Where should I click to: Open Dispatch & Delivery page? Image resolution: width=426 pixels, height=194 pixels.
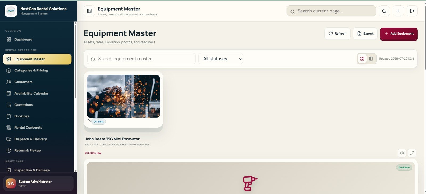pyautogui.click(x=37, y=139)
